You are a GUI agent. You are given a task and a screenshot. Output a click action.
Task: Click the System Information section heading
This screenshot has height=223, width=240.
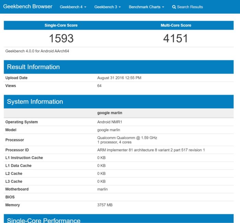[x=35, y=101]
